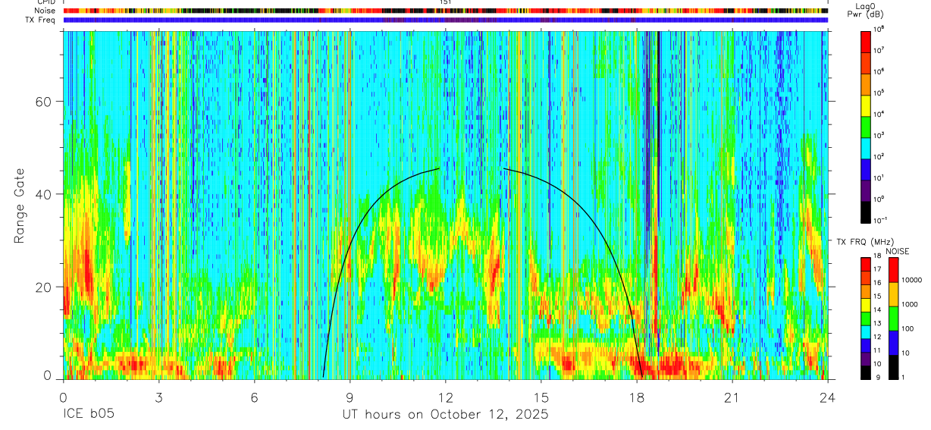Click the blue TX Freq strip above the plot
Screen dimensions: 931x430
446,20
